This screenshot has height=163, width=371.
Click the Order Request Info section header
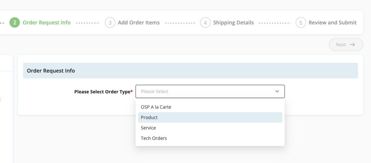[190, 71]
